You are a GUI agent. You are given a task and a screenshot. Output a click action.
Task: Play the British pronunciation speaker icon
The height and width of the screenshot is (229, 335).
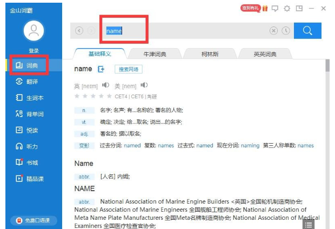[x=106, y=85]
